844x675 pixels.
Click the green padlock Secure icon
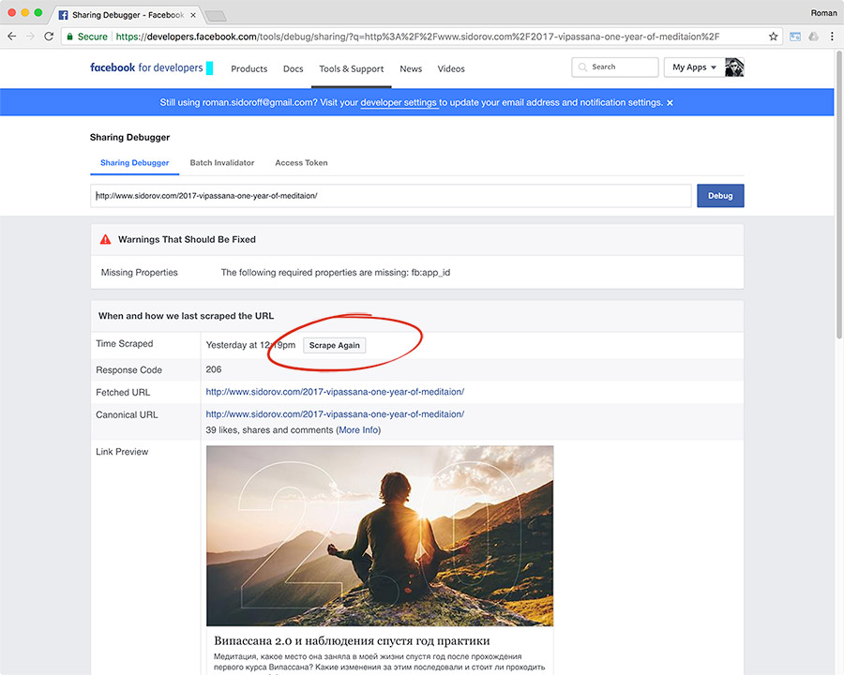coord(69,37)
